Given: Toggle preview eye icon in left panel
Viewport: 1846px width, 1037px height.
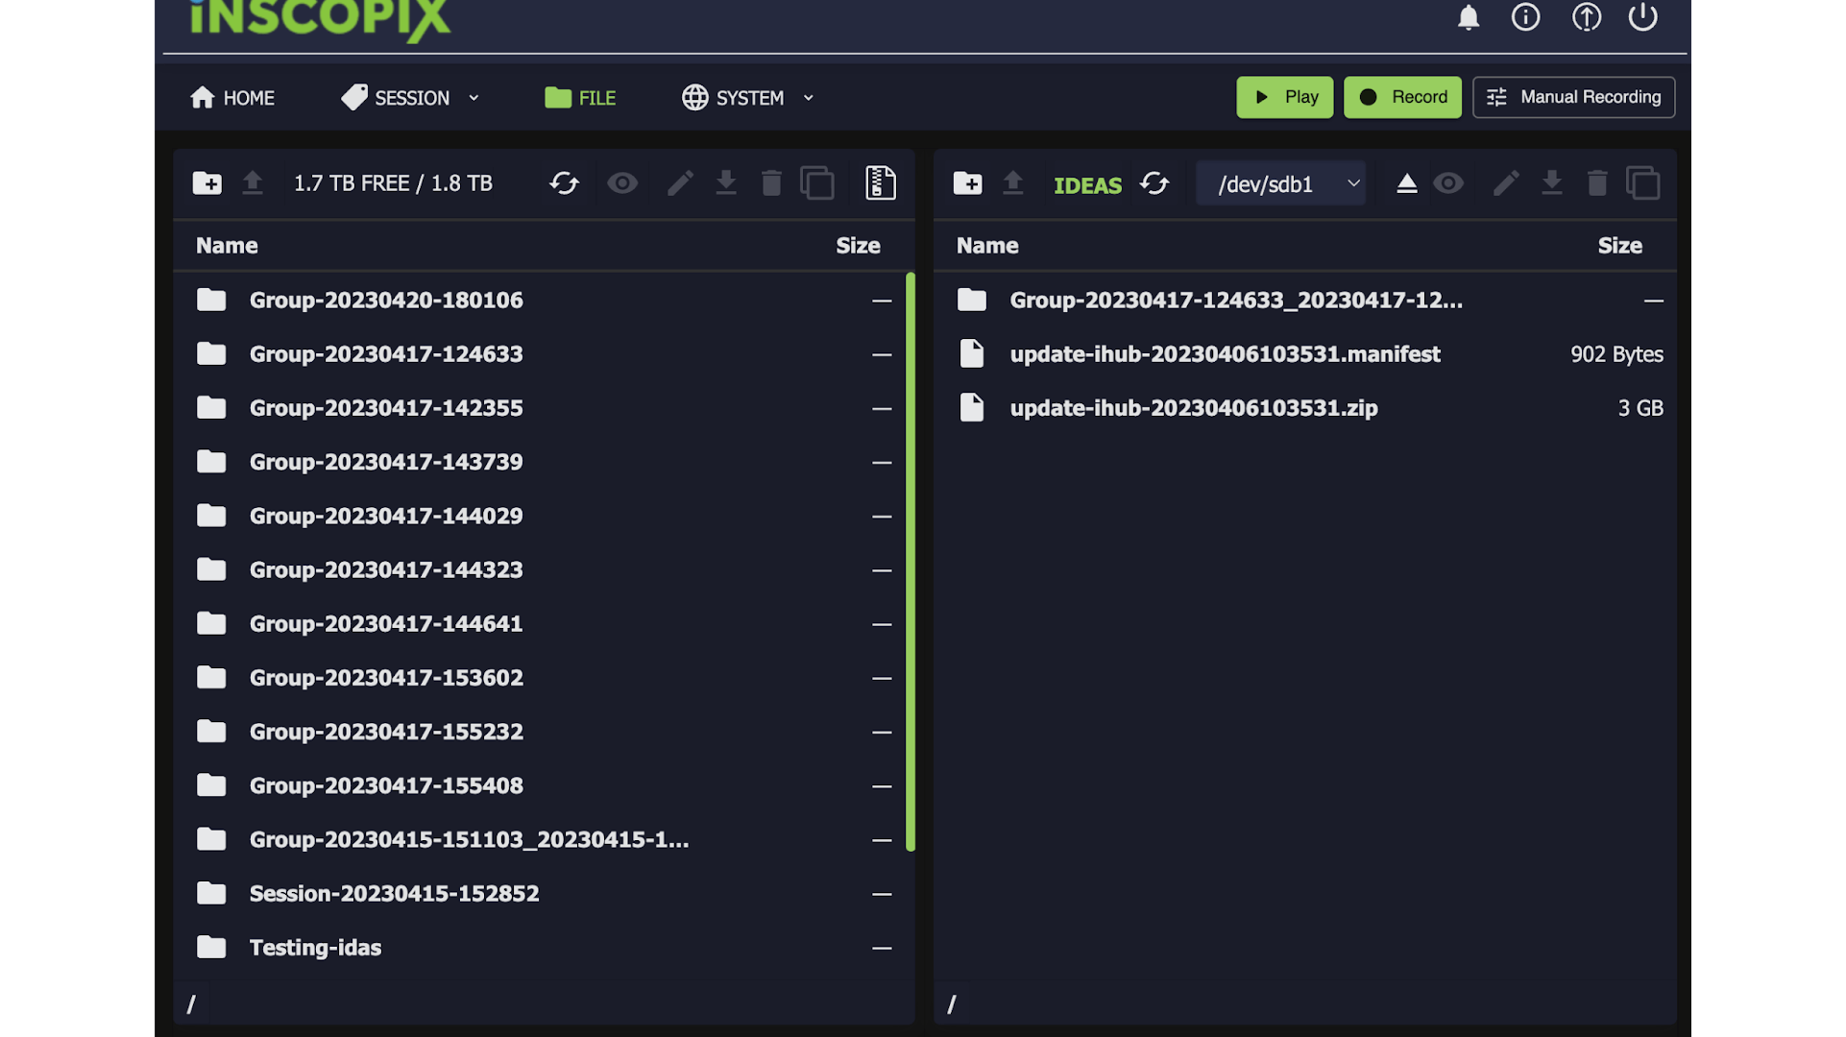Looking at the screenshot, I should 622,183.
